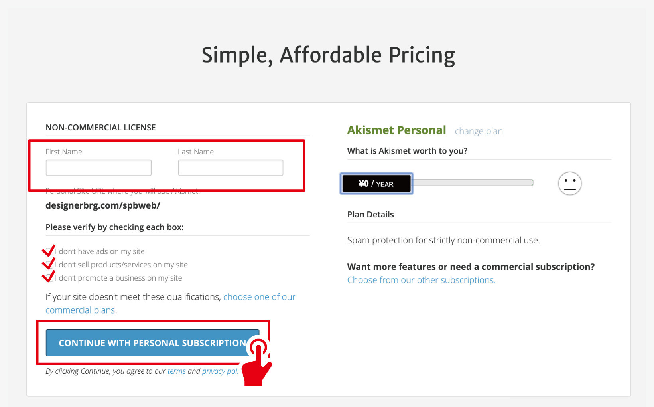This screenshot has width=654, height=407.
Task: Open the "privacy policy" link
Action: [219, 371]
